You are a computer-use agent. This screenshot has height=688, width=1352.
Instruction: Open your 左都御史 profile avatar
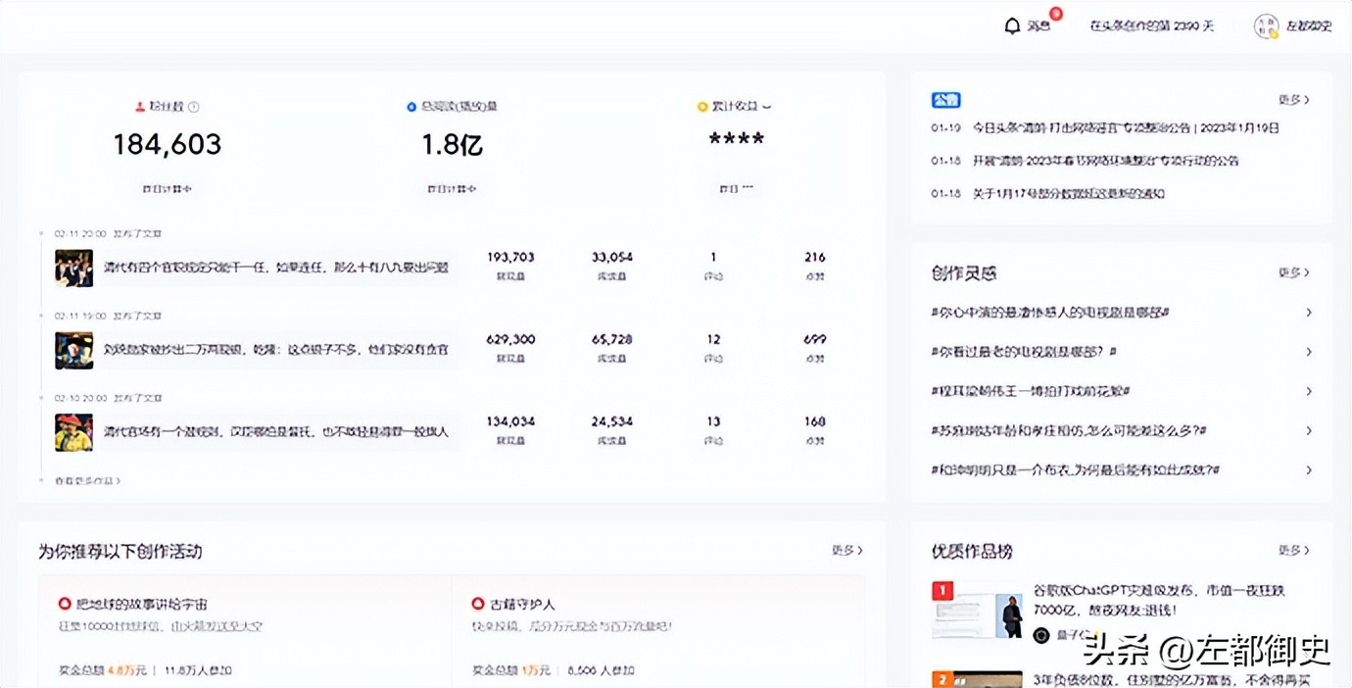pos(1266,25)
